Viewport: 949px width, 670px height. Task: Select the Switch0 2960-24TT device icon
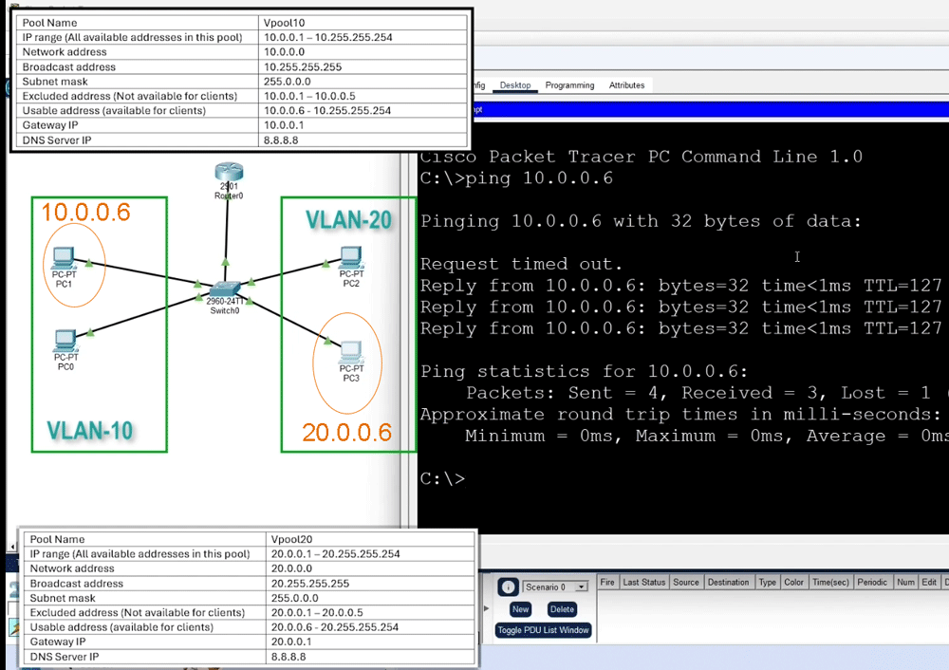click(x=225, y=289)
